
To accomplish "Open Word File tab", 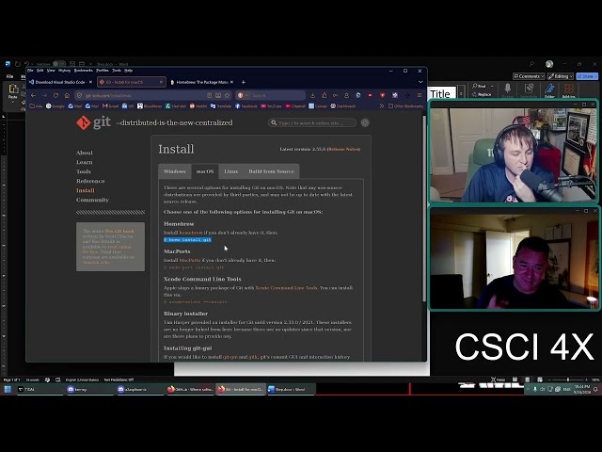I will (10, 76).
